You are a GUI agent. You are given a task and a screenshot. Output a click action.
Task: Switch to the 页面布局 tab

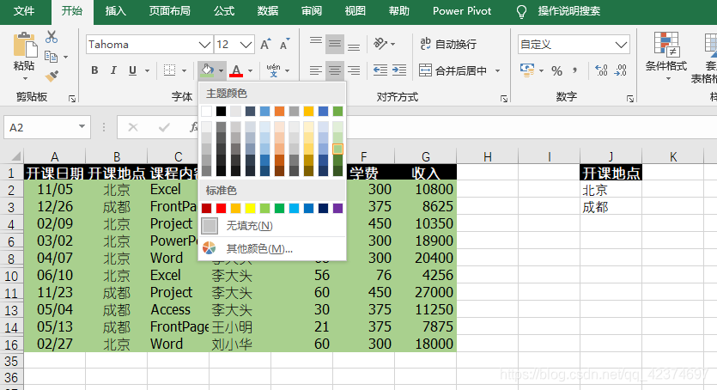(x=170, y=11)
